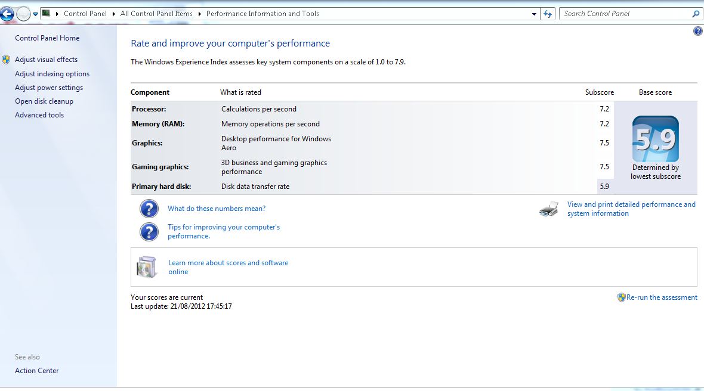The height and width of the screenshot is (391, 704).
Task: Click the question mark icon beside 'What do these numbers mean?'
Action: click(x=149, y=209)
